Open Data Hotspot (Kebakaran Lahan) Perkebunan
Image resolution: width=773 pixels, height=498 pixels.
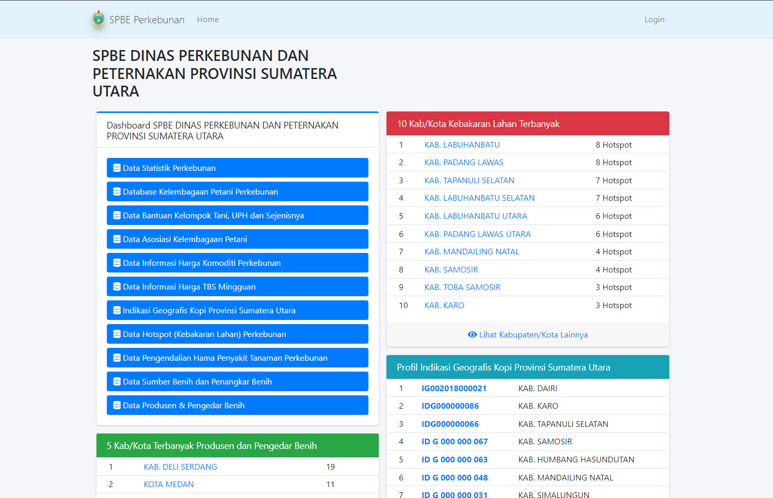point(237,334)
